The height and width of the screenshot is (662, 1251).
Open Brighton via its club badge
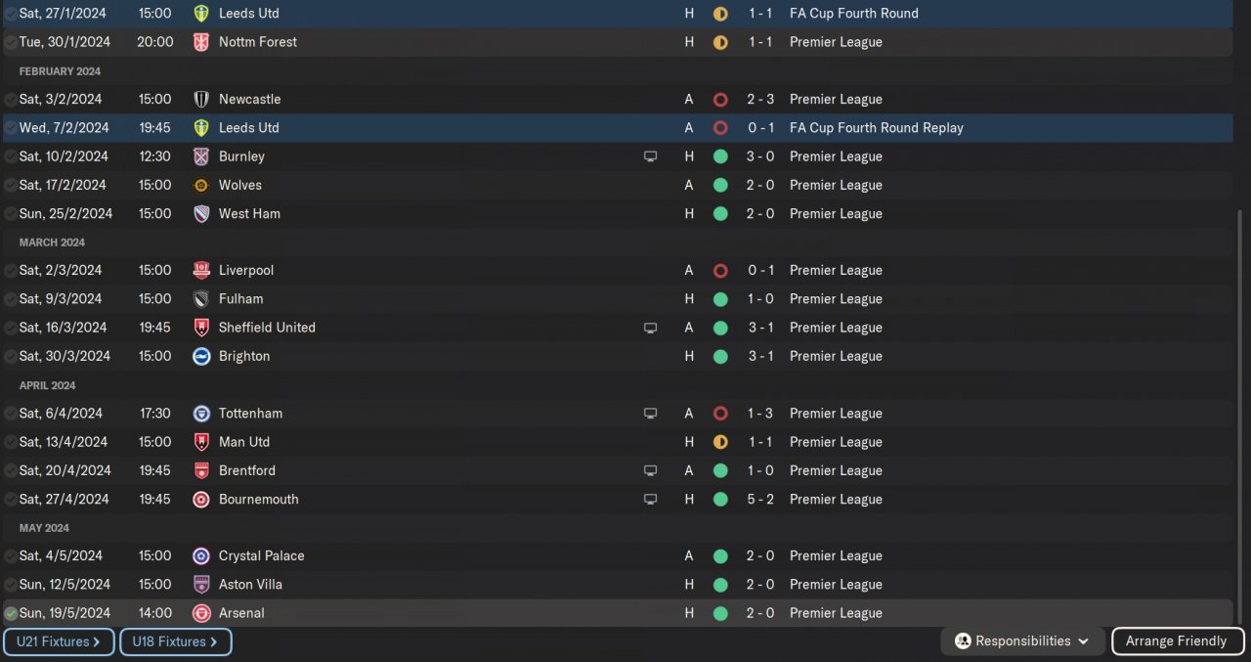click(201, 356)
